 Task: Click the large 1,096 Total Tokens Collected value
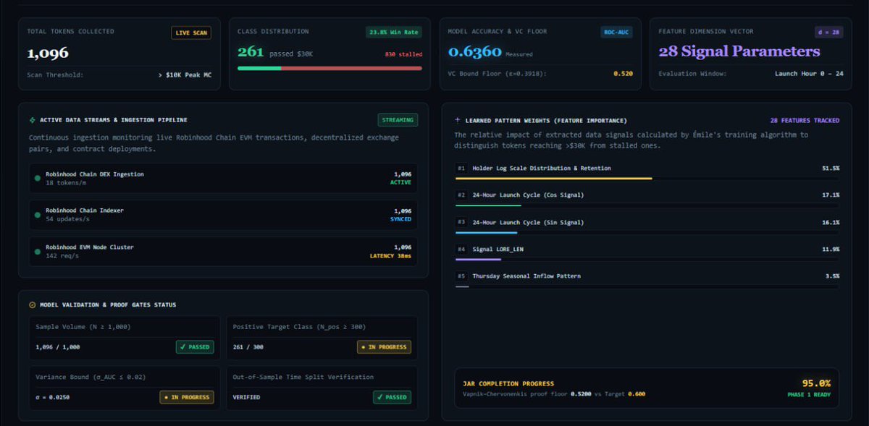tap(48, 53)
